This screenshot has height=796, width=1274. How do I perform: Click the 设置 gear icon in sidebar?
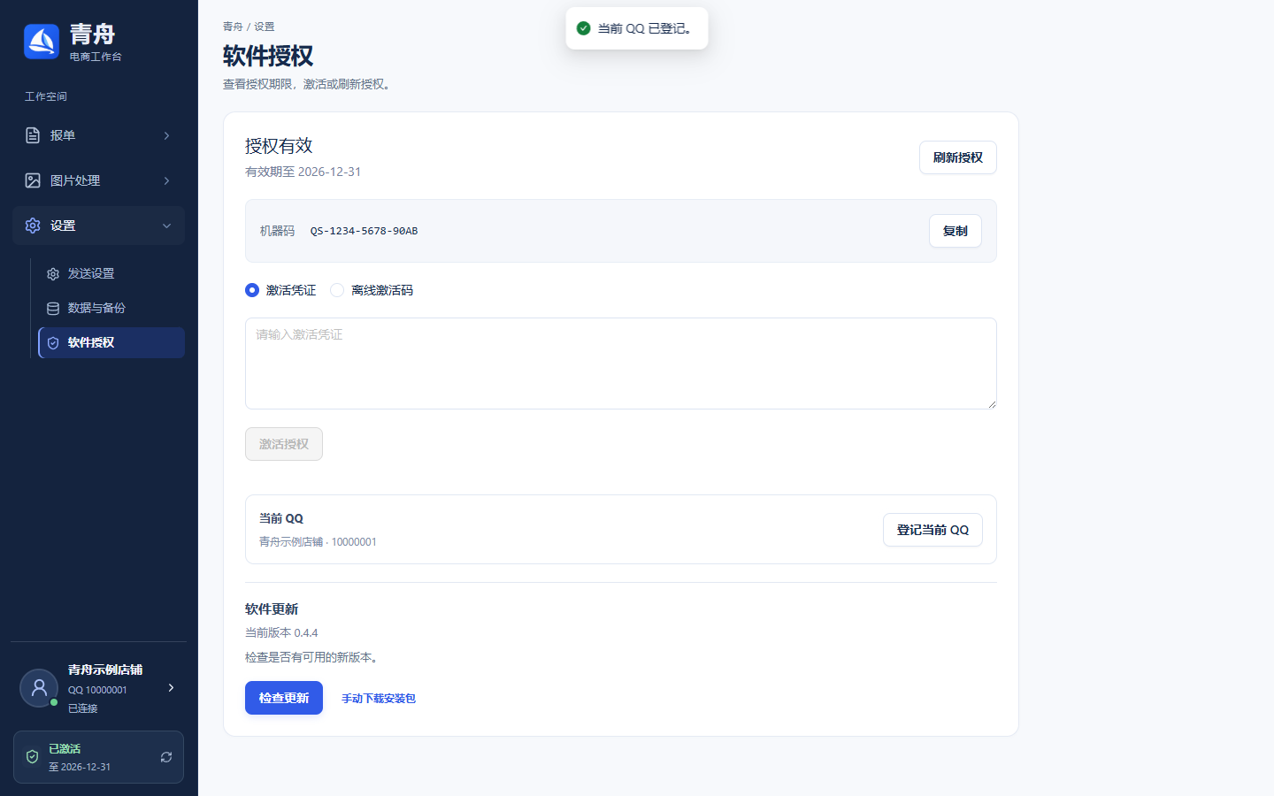pyautogui.click(x=33, y=226)
